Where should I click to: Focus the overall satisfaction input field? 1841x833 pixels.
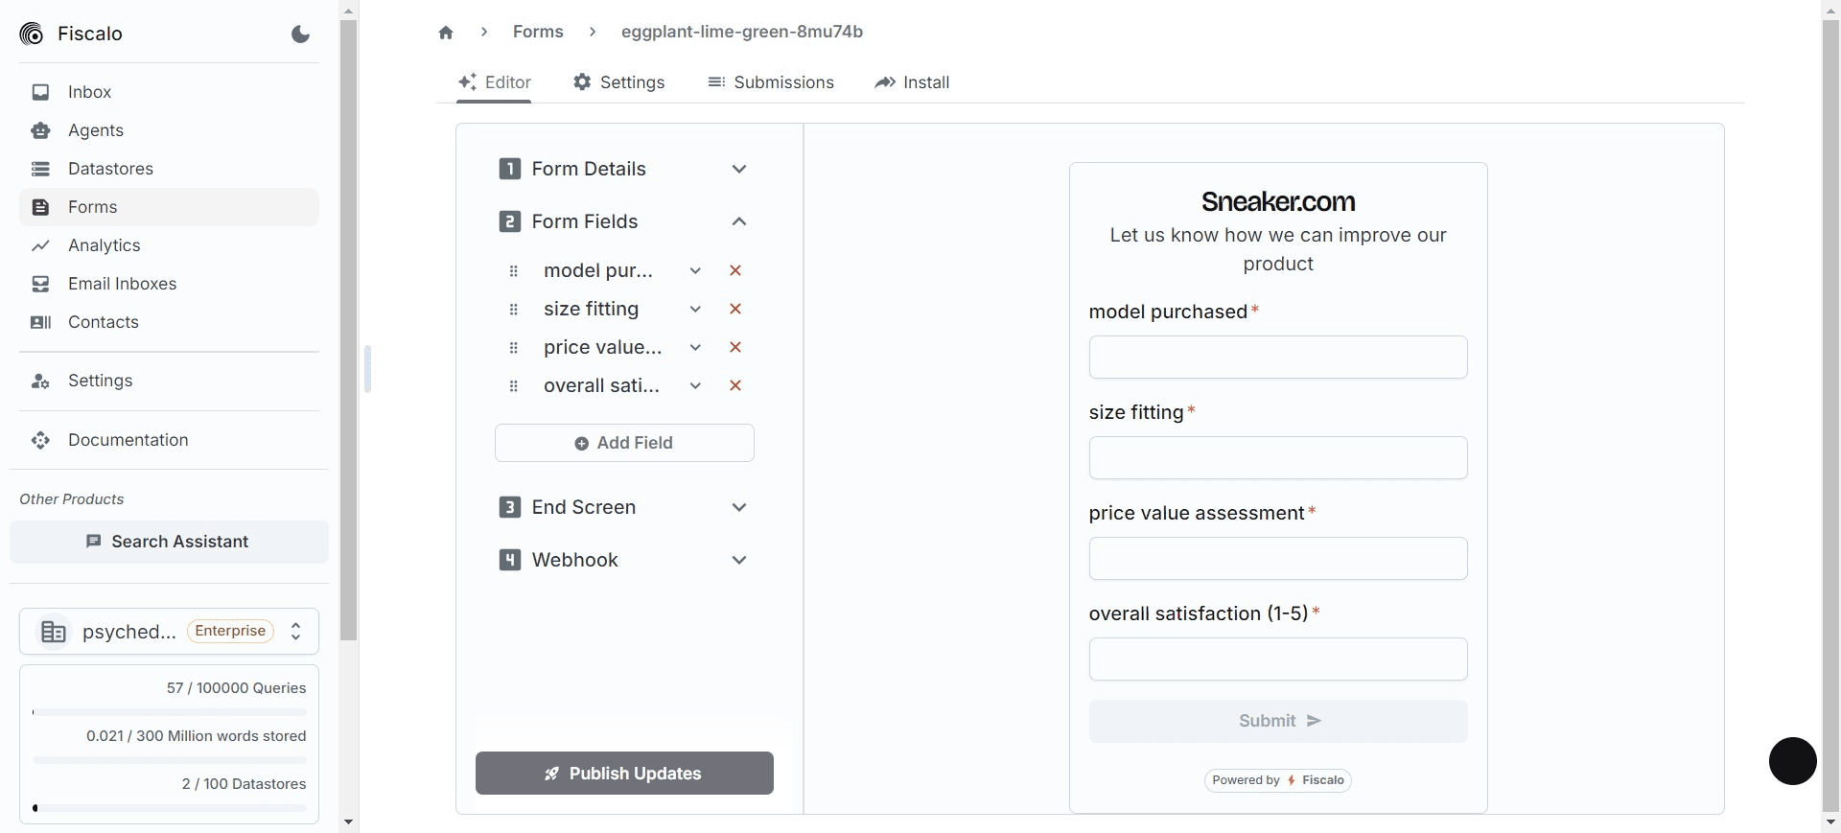(1278, 659)
